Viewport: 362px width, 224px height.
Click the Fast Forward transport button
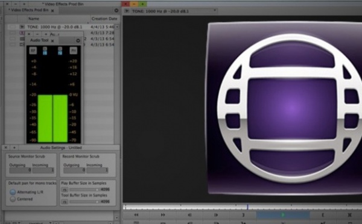pyautogui.click(x=163, y=215)
